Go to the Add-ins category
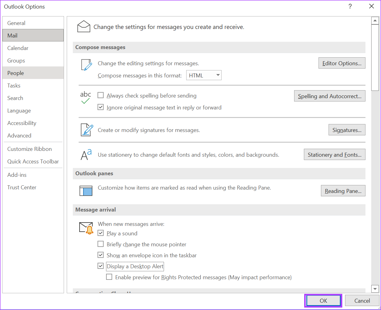The width and height of the screenshot is (381, 310). pyautogui.click(x=33, y=175)
